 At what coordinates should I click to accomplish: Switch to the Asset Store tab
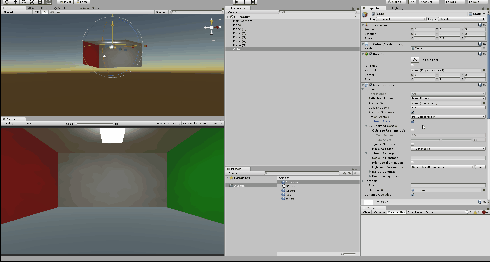click(x=90, y=8)
